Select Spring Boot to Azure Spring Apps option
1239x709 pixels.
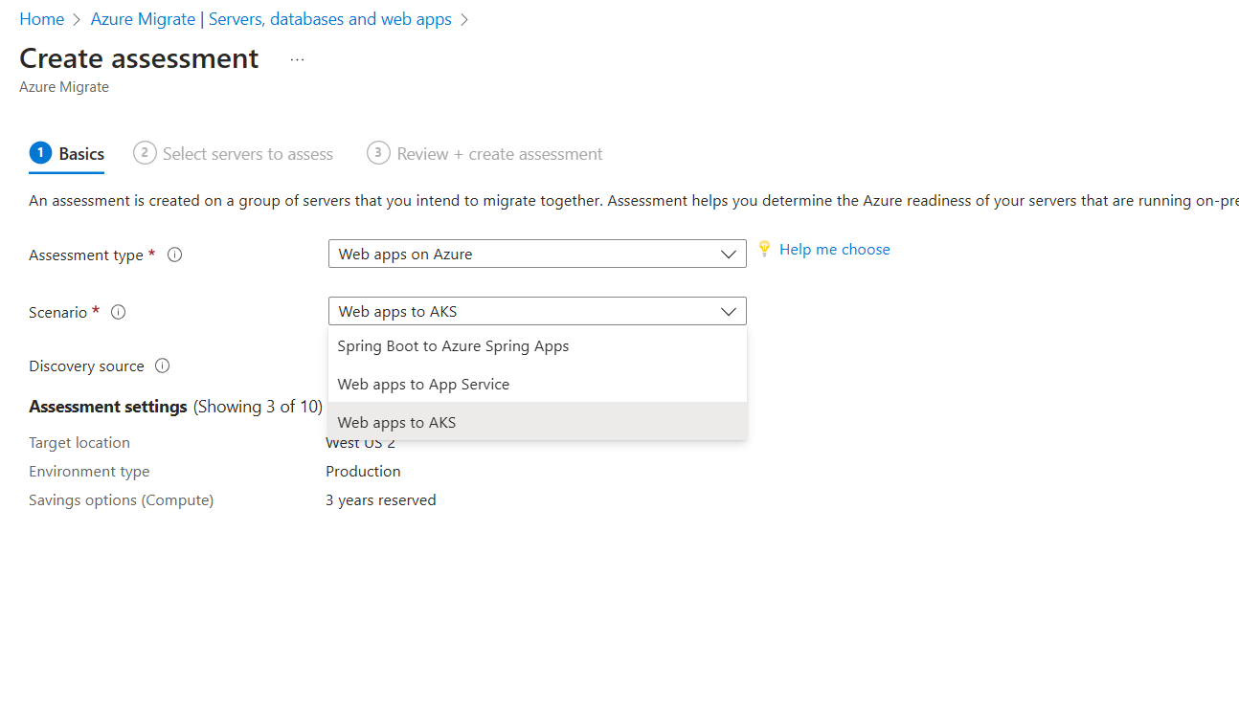point(453,345)
